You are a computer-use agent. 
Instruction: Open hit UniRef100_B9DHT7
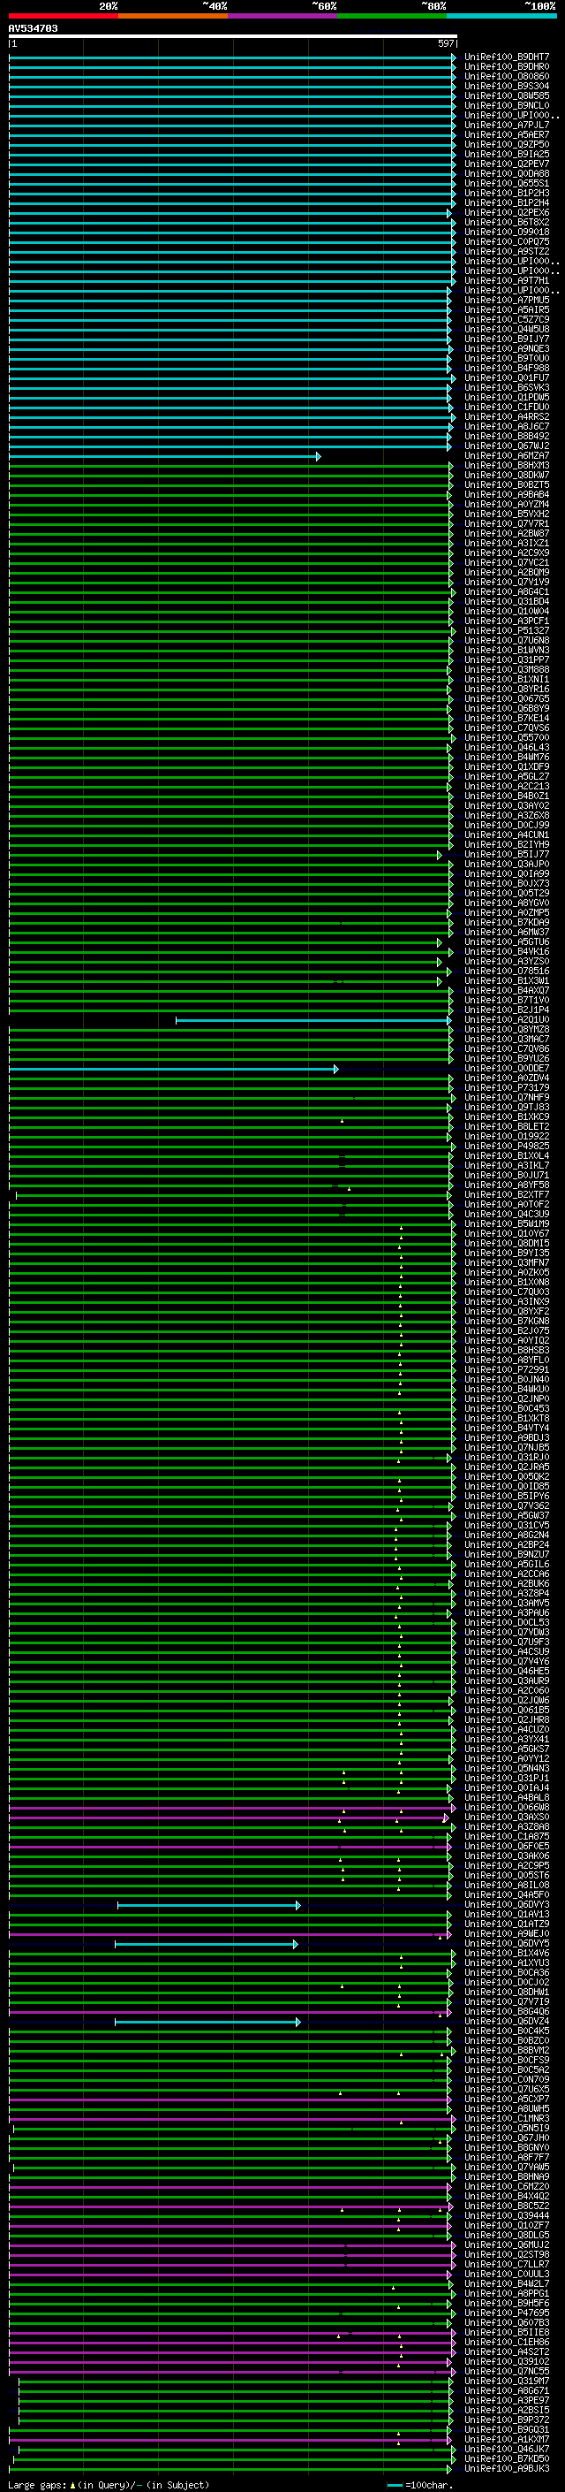tap(507, 57)
